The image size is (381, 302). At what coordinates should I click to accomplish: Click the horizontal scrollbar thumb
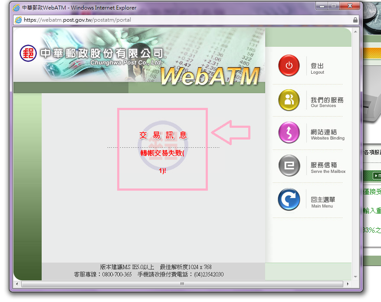click(182, 284)
